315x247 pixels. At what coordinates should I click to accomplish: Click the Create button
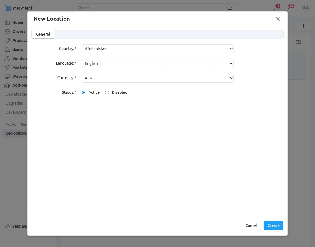point(273,225)
